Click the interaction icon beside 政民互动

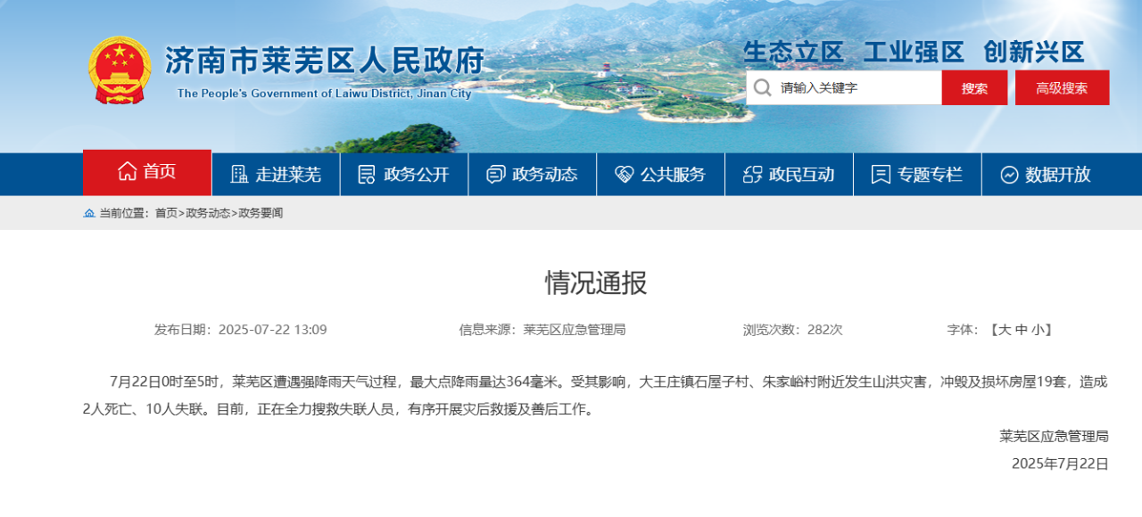[x=752, y=175]
